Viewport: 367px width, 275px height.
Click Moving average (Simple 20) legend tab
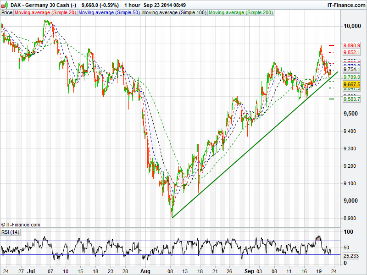pyautogui.click(x=45, y=13)
